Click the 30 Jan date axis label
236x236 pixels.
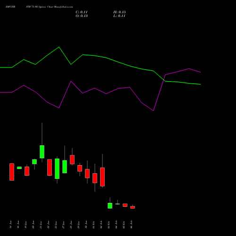point(86,225)
